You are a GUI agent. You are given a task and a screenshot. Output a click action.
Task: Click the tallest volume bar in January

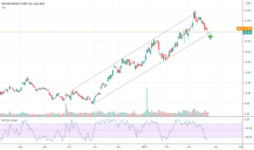[147, 102]
